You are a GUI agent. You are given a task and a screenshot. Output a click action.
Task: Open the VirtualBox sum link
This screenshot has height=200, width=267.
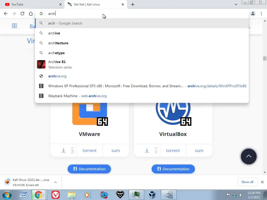[199, 151]
